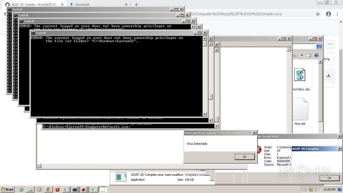Click the Explorer file list scroll-up arrow
Viewport: 343px width, 193px height.
click(x=320, y=62)
